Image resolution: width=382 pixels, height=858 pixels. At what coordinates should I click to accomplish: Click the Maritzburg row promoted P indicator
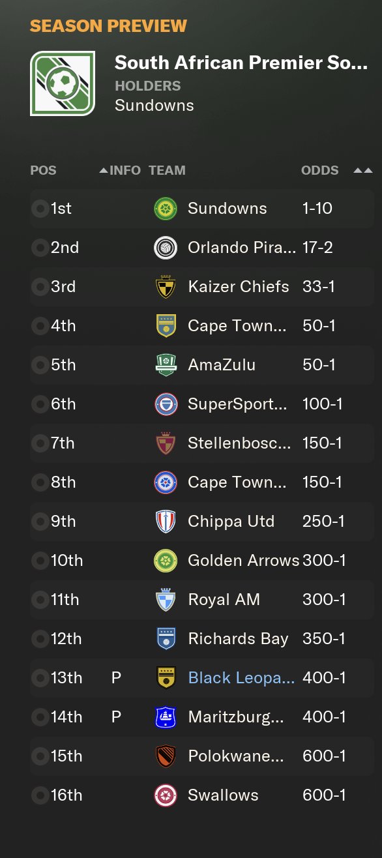pyautogui.click(x=116, y=717)
